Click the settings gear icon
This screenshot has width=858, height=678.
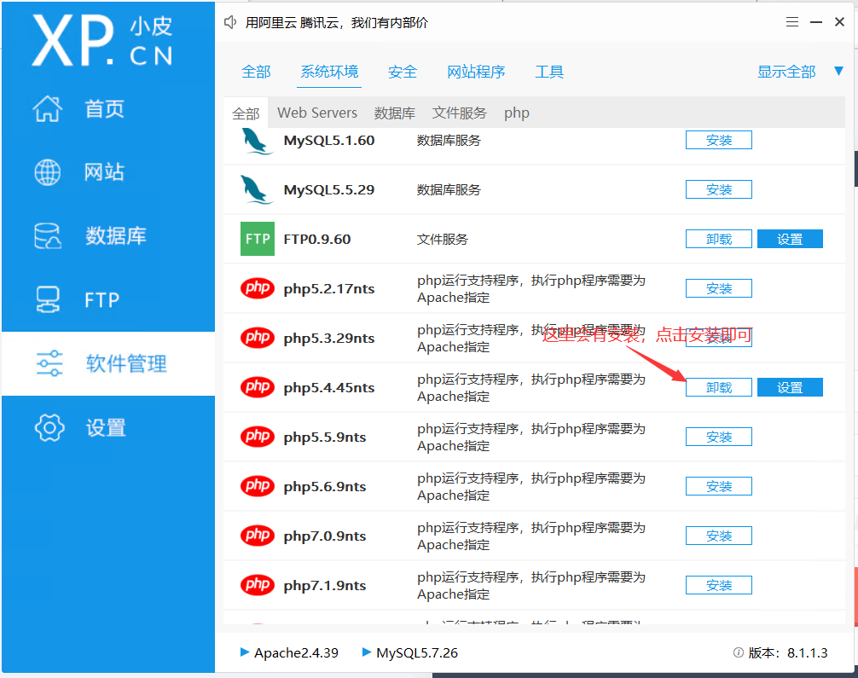pos(49,427)
